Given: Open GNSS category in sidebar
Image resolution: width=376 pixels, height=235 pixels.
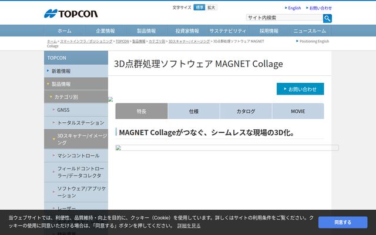Looking at the screenshot, I should [76, 110].
